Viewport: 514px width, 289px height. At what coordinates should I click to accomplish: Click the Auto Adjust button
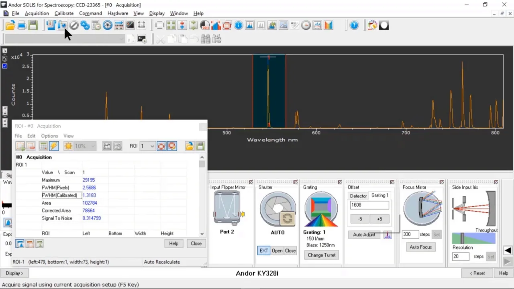364,234
